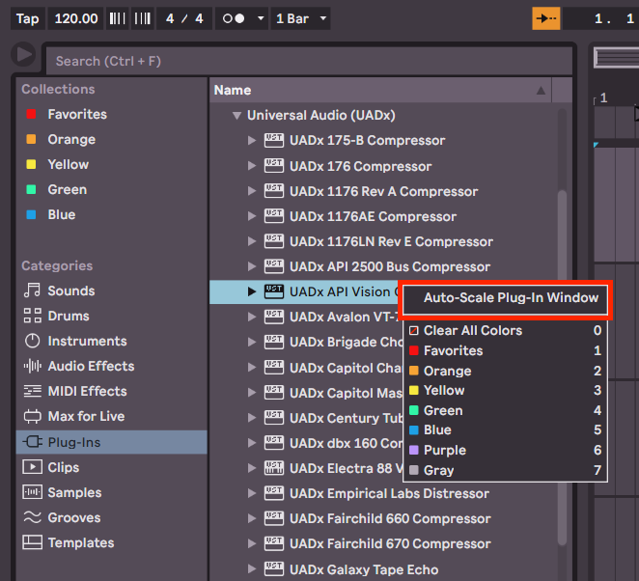Select the 120.00 tempo field
This screenshot has height=581, width=639.
(76, 18)
